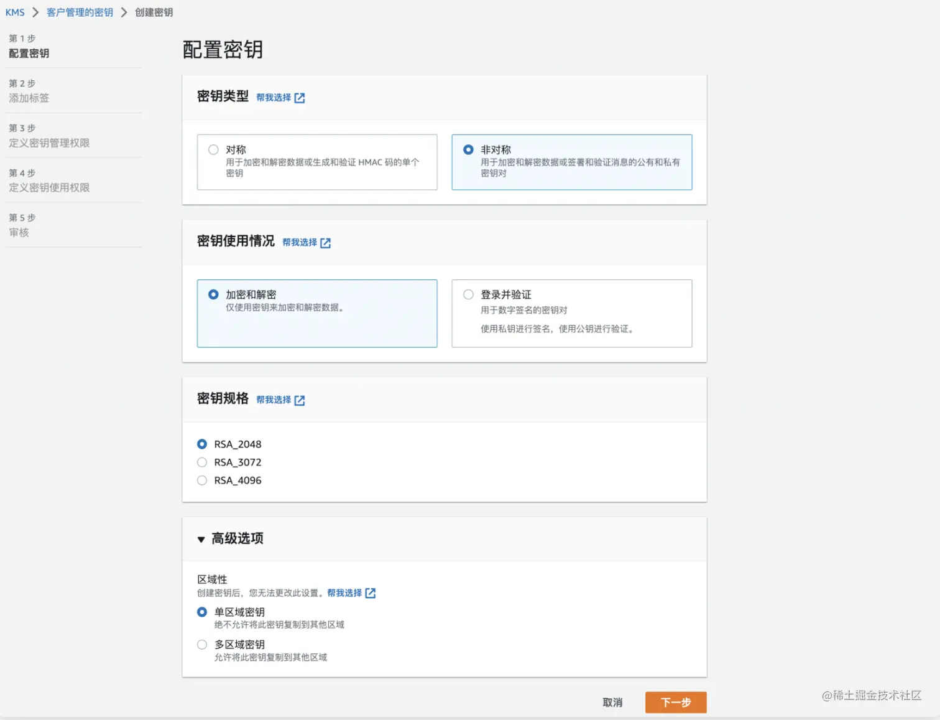Select step 5 审核 in sidebar
This screenshot has width=940, height=720.
tap(19, 233)
